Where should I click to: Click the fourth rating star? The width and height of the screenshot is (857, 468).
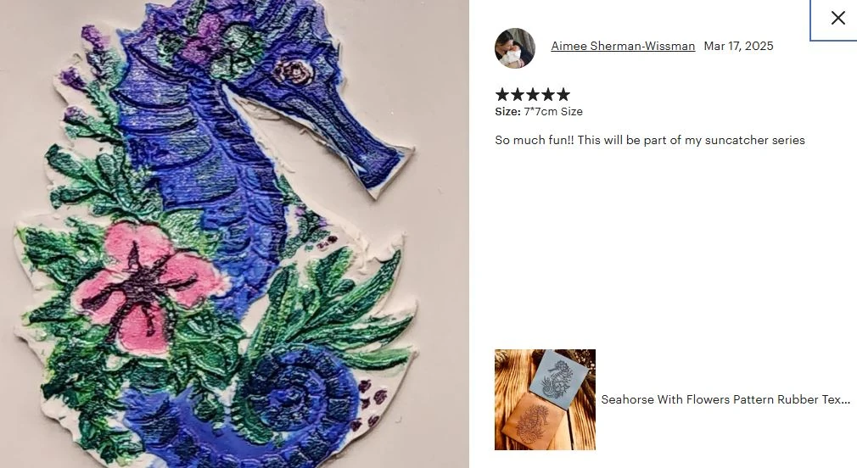tap(548, 94)
